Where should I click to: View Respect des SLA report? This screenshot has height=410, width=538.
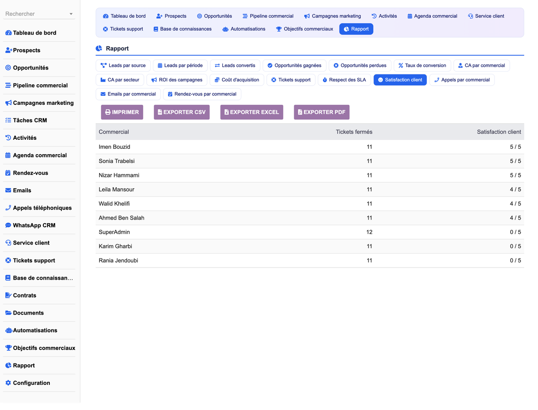(344, 80)
